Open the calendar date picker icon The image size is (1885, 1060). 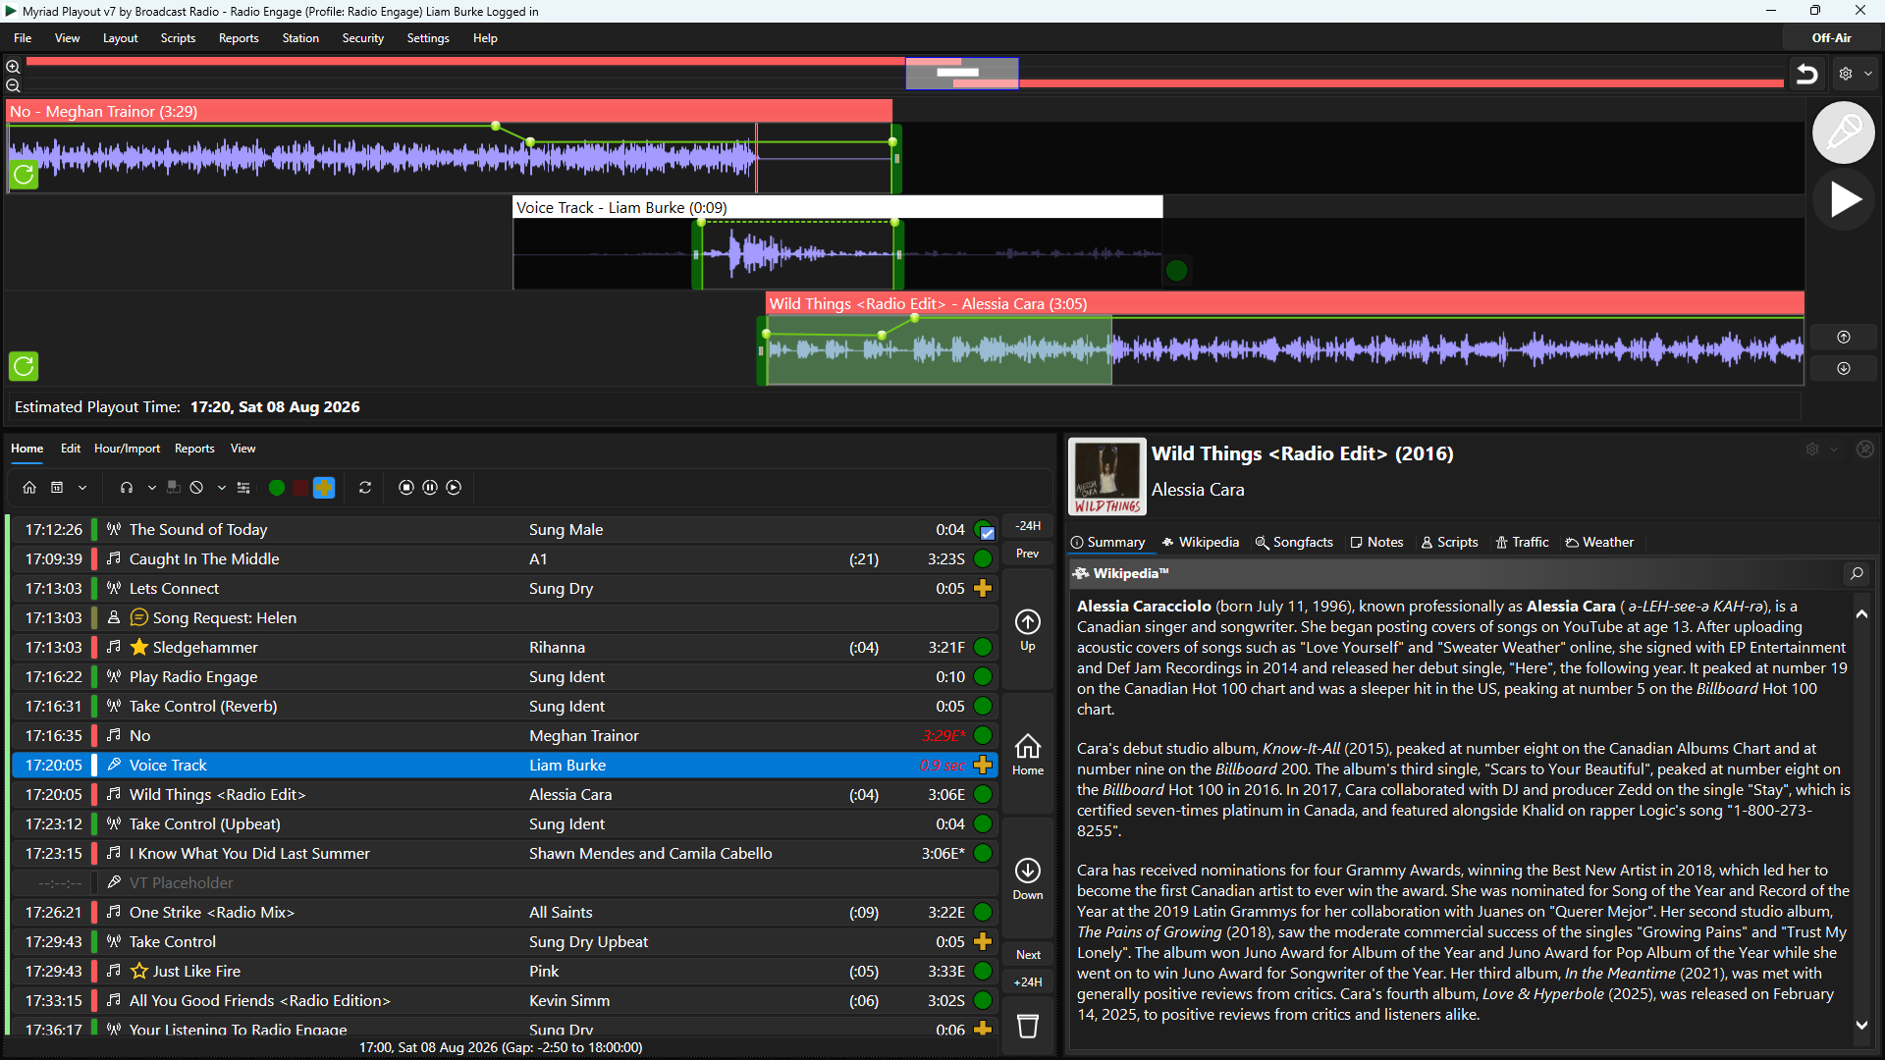click(57, 488)
